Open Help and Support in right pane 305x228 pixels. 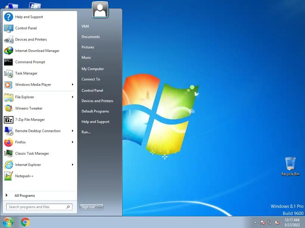point(96,122)
